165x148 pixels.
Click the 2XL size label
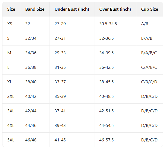coord(11,96)
